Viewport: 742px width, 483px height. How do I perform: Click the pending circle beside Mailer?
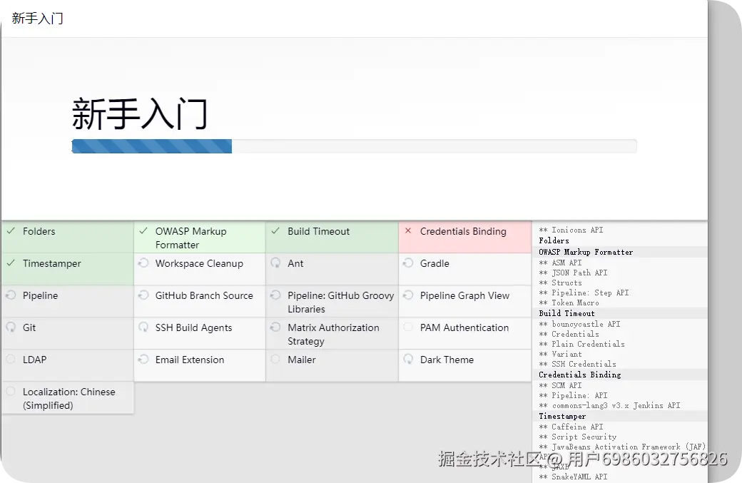(x=275, y=360)
